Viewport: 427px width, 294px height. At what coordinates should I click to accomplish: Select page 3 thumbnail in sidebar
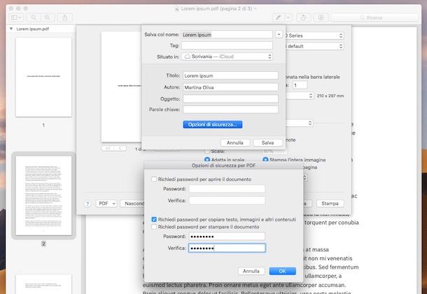point(43,284)
